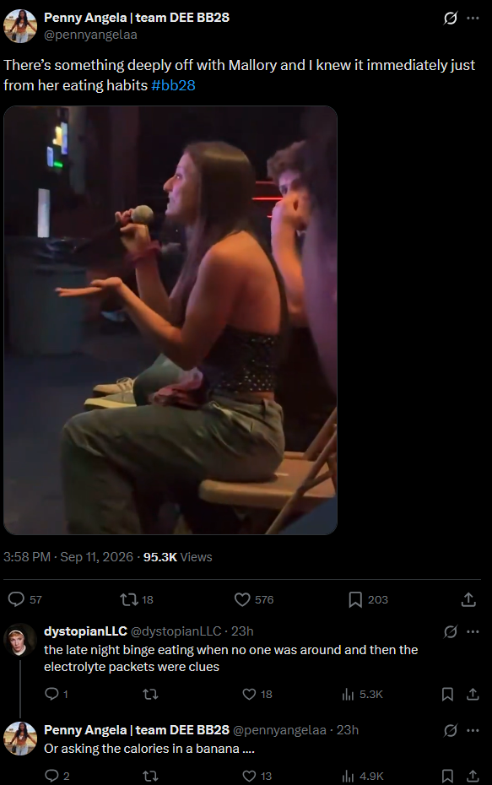Screen dimensions: 492x785
Task: Open dystopianLLC's profile avatar
Action: pyautogui.click(x=20, y=640)
